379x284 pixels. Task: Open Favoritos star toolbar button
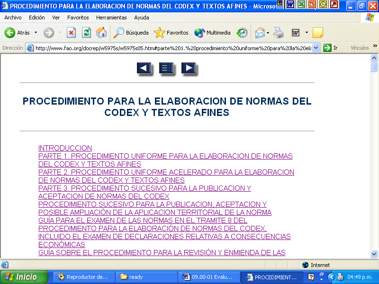coord(171,33)
